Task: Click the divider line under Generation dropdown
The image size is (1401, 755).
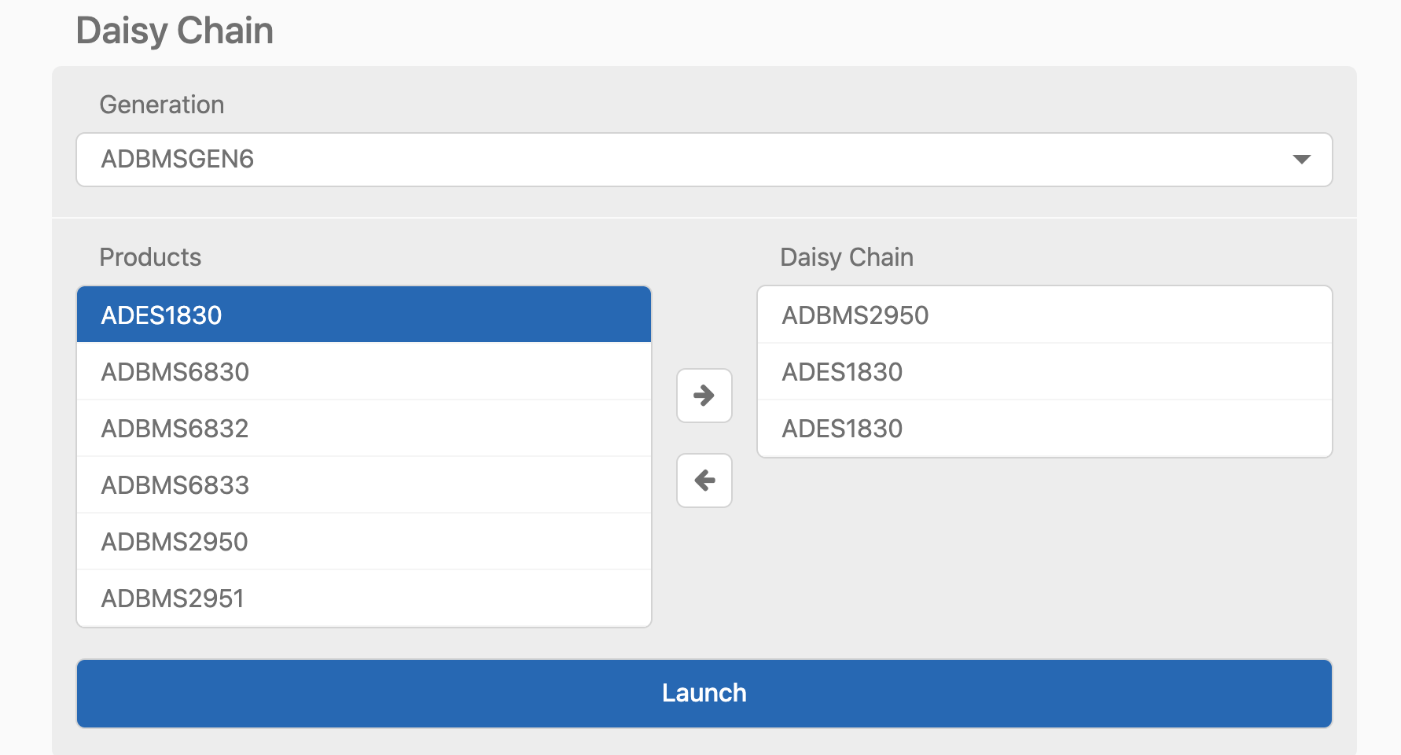Action: (704, 218)
